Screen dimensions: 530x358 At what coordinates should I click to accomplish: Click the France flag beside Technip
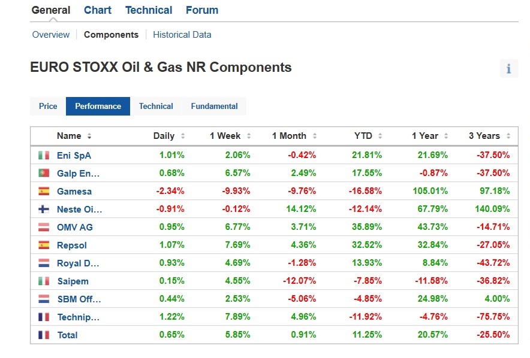pyautogui.click(x=44, y=317)
